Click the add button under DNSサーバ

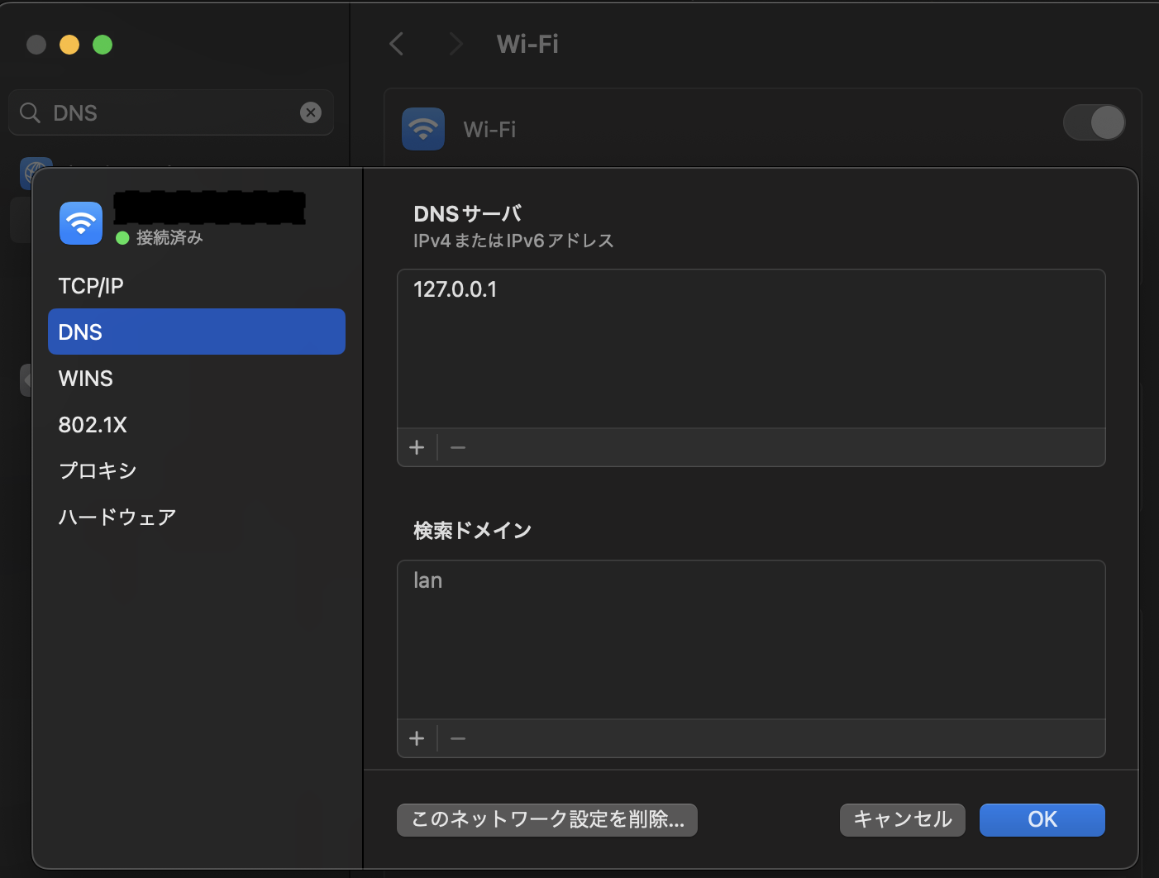417,447
